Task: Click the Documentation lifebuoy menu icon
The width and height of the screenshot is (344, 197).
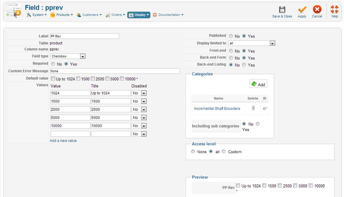Action: coord(155,15)
